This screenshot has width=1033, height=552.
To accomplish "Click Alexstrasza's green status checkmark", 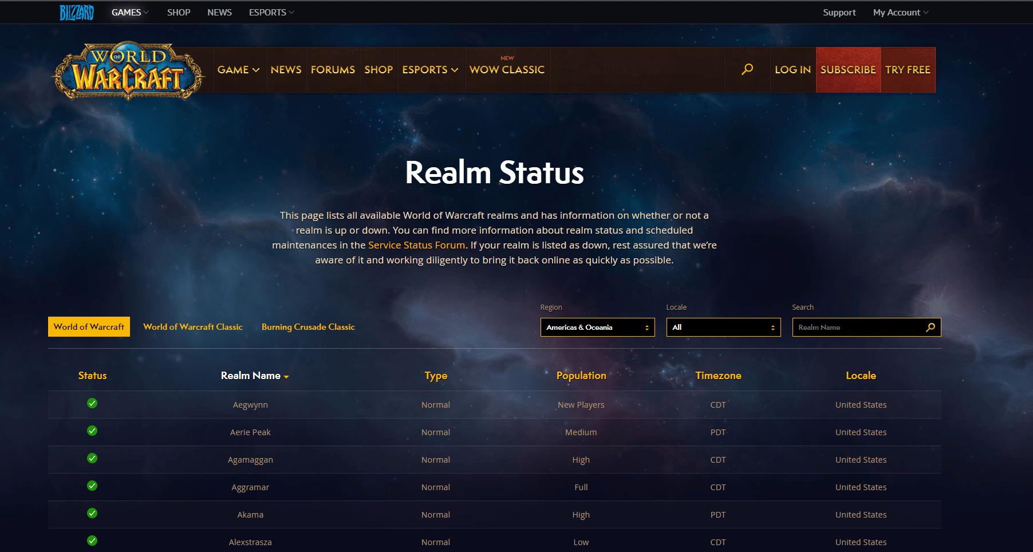I will [x=92, y=541].
